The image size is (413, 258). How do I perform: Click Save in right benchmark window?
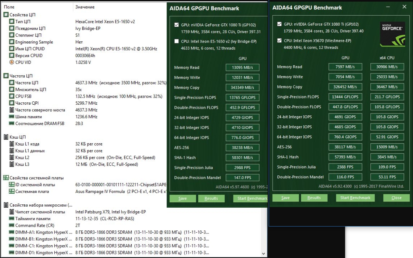[286, 198]
